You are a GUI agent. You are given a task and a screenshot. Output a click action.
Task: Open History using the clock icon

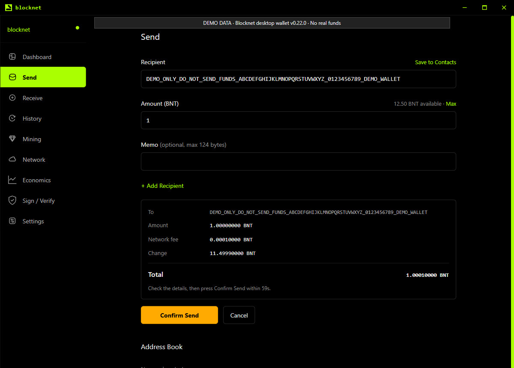coord(12,119)
